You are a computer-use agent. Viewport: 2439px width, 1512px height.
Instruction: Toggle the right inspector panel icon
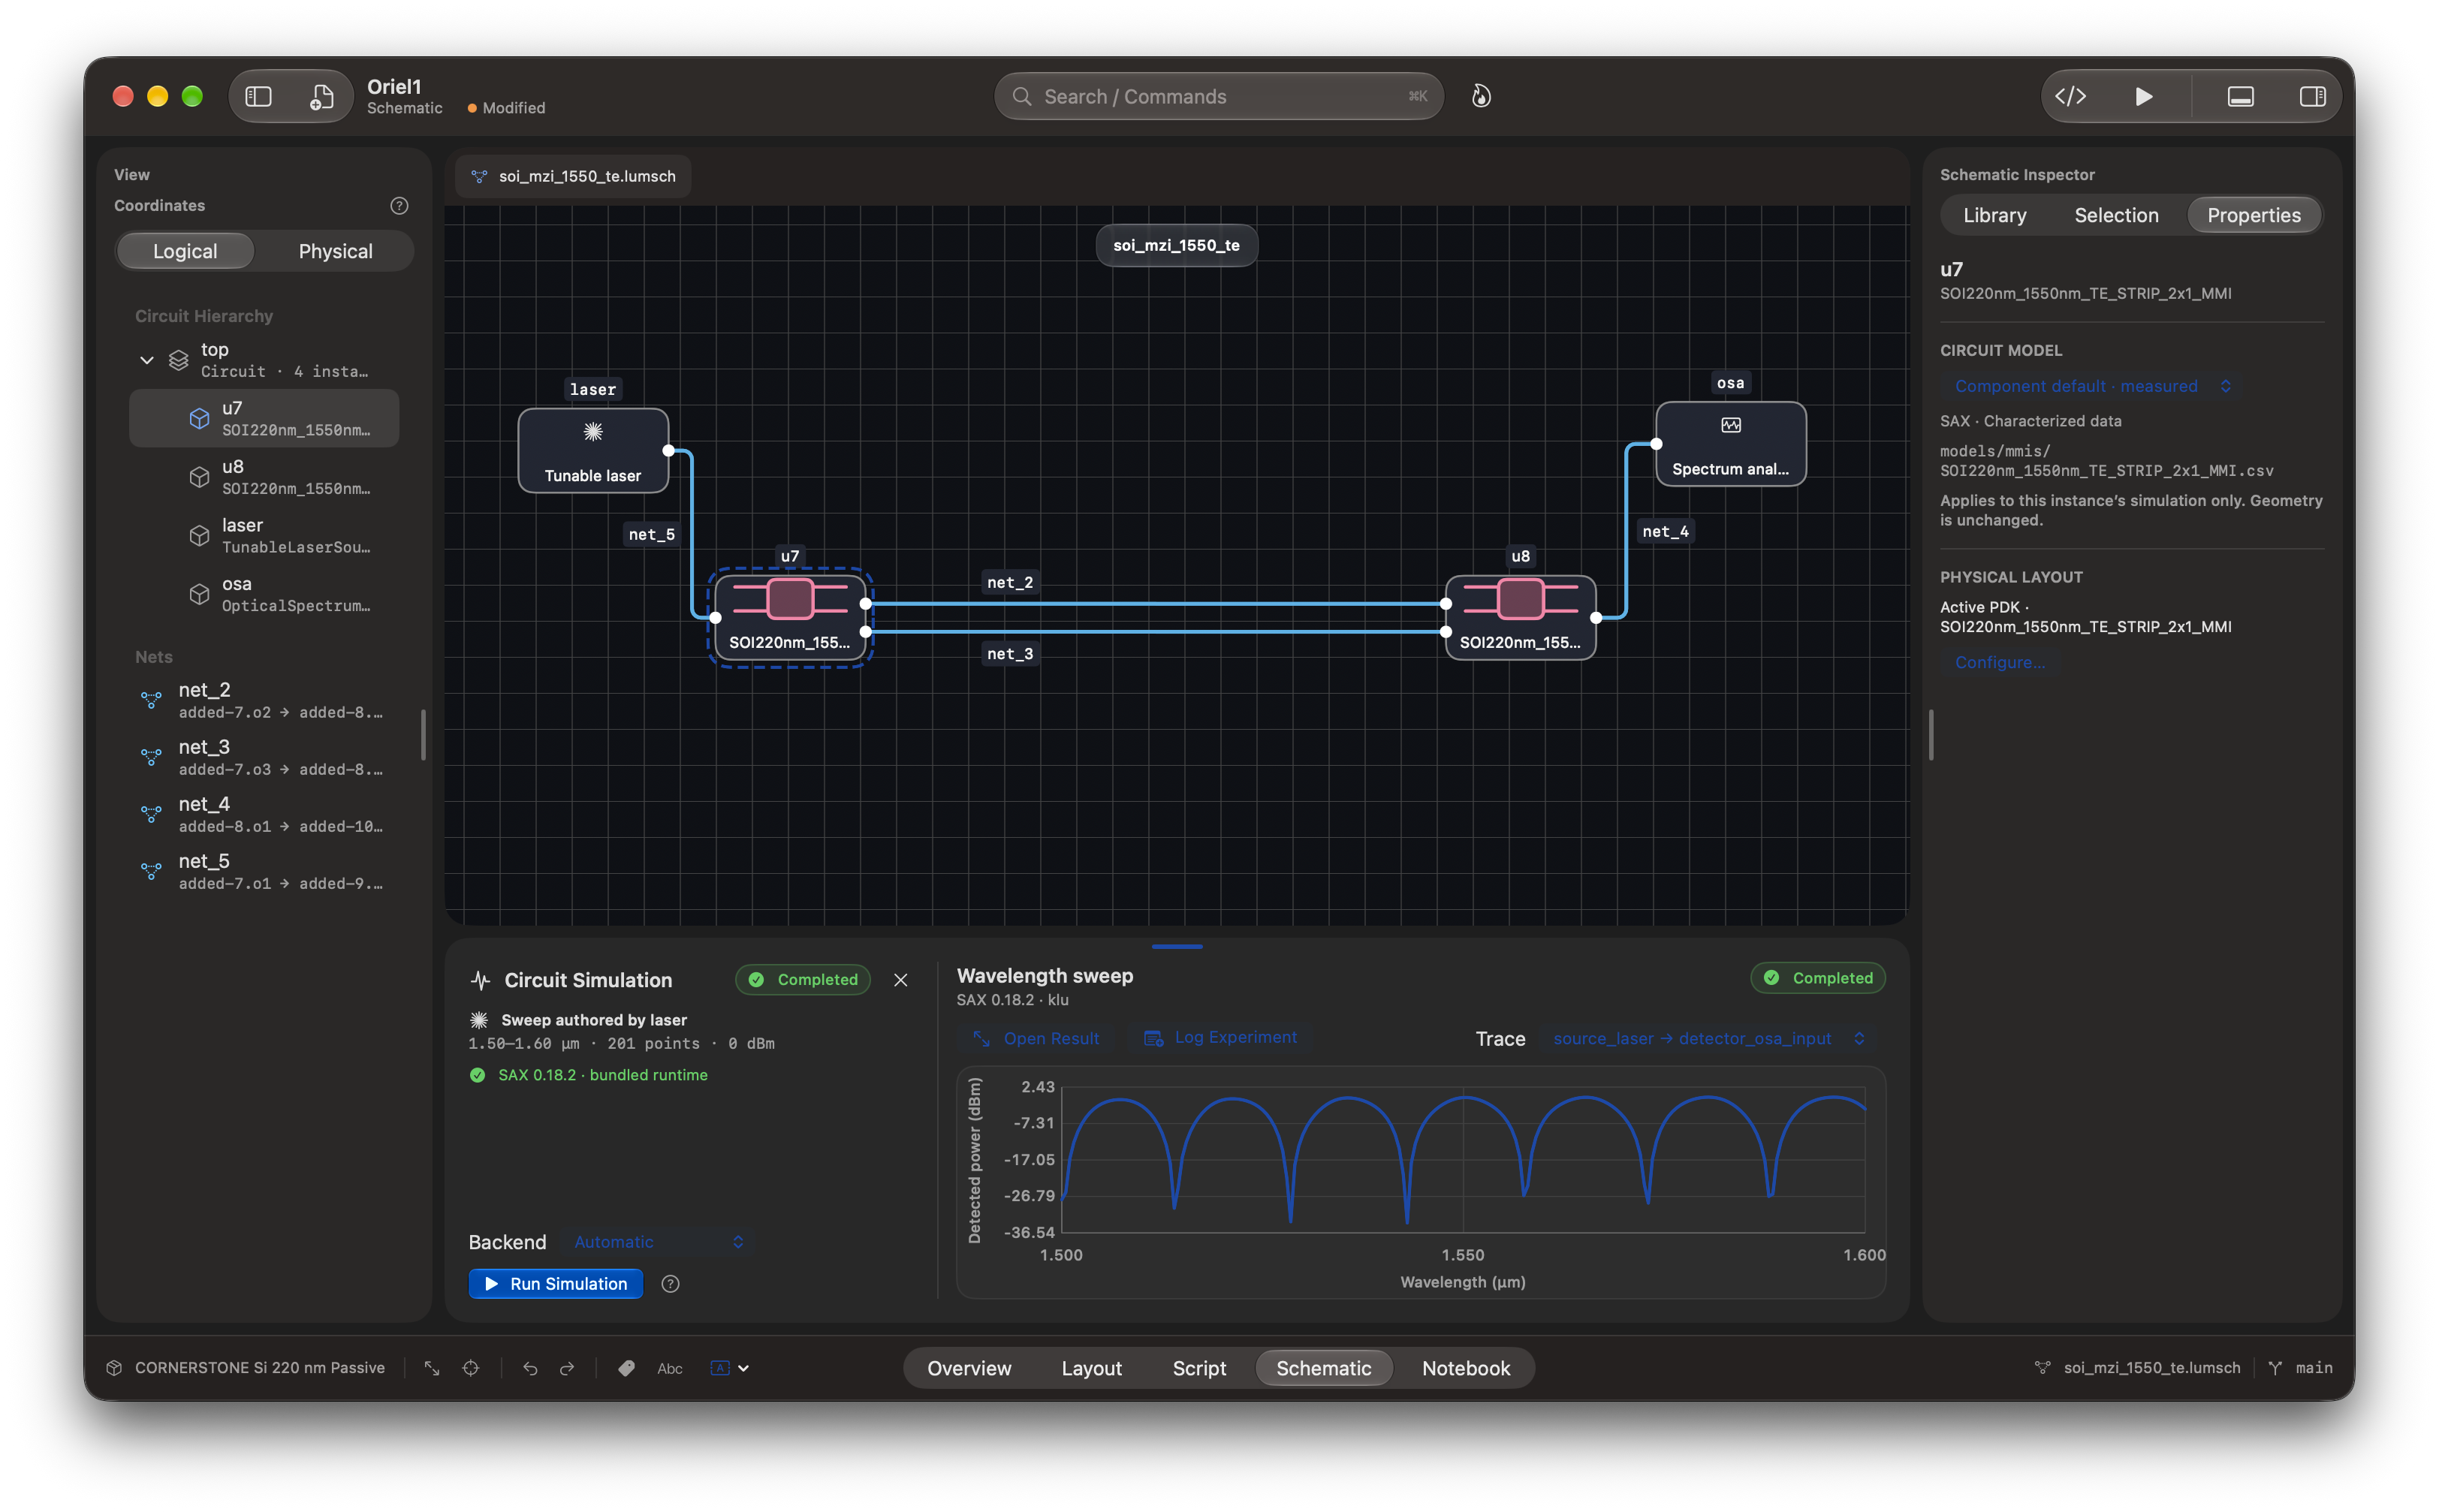tap(2312, 96)
